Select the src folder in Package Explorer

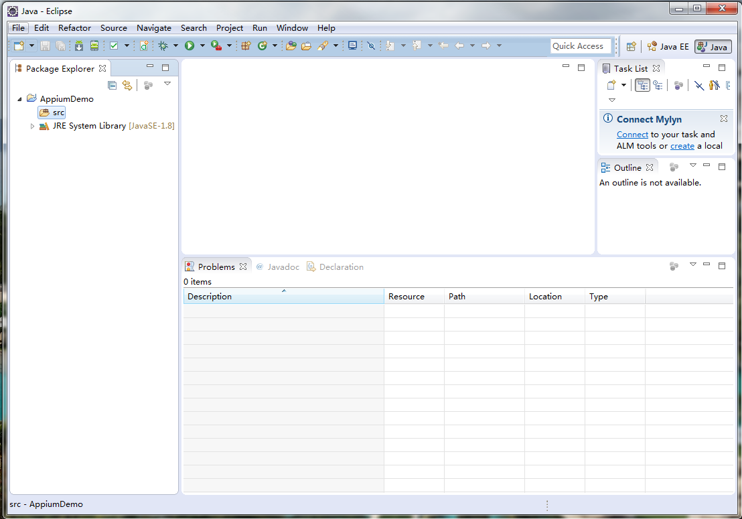point(52,113)
